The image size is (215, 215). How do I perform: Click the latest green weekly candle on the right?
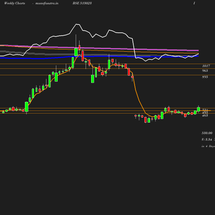pos(199,109)
